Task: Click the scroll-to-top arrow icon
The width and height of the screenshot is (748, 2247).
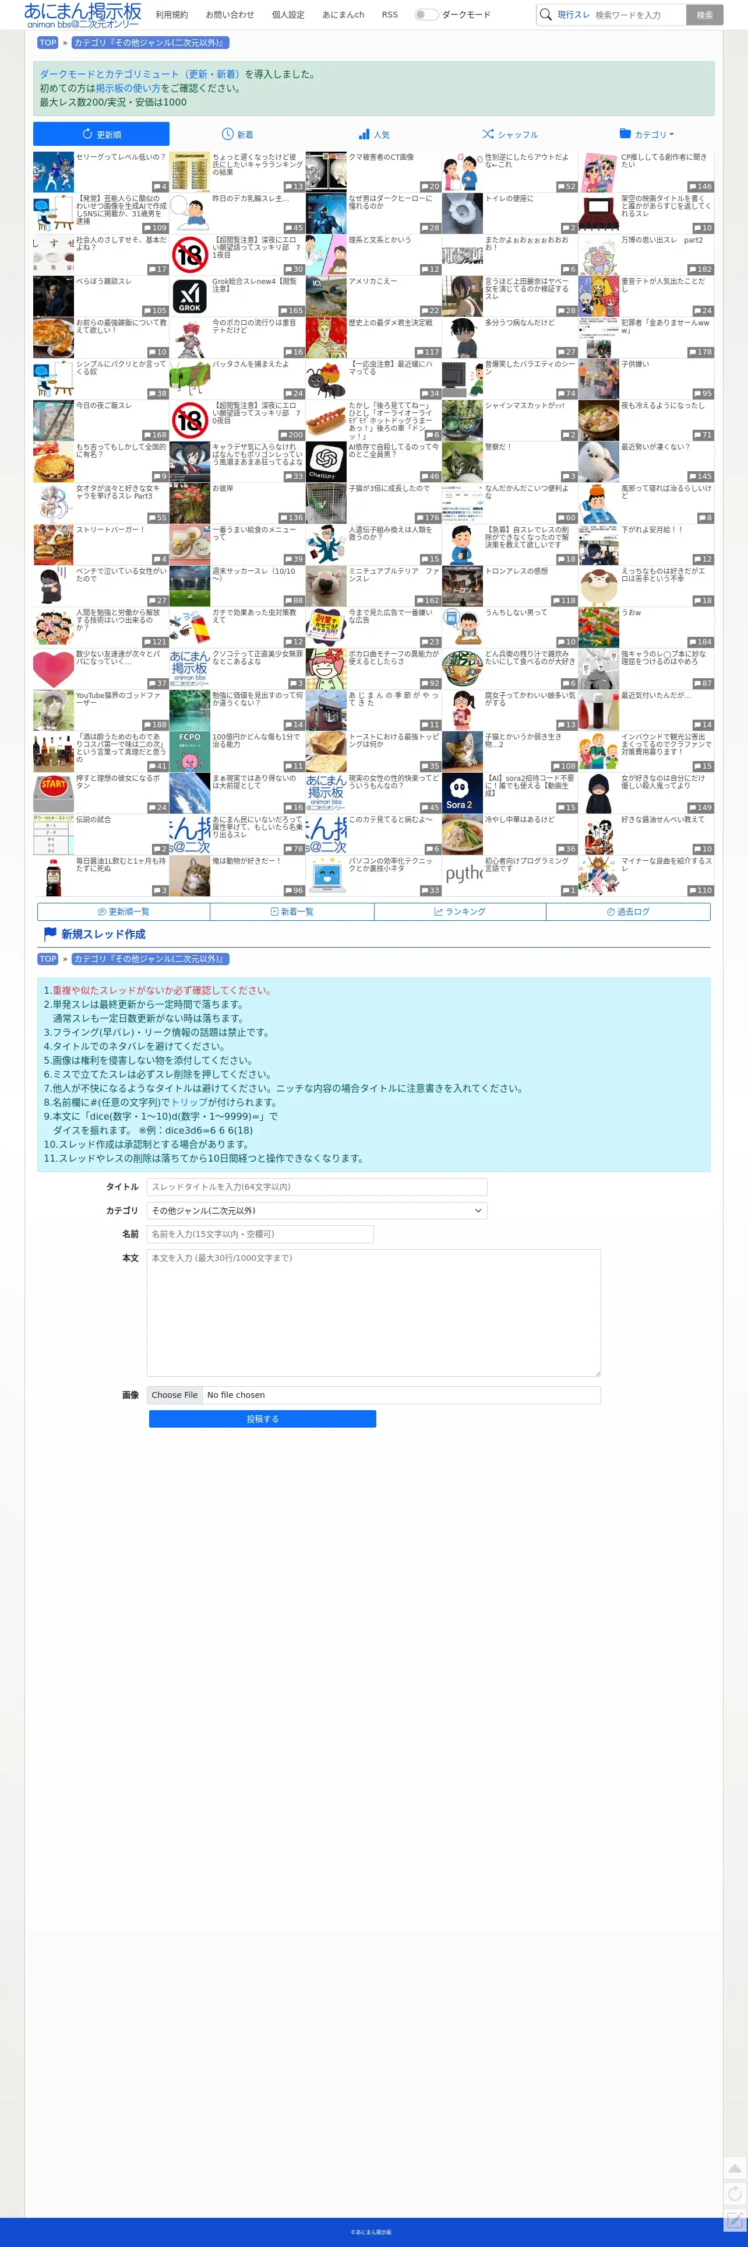Action: (x=735, y=2168)
